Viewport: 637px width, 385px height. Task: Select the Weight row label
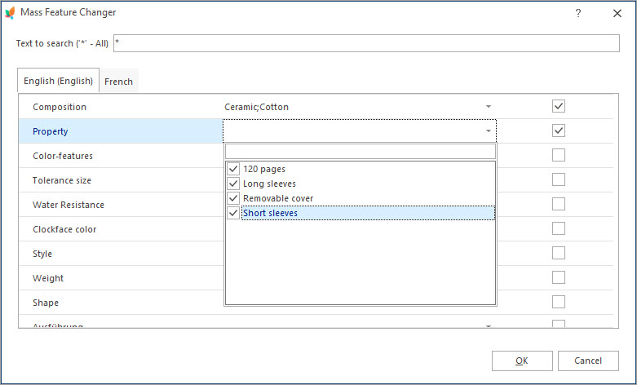click(48, 278)
